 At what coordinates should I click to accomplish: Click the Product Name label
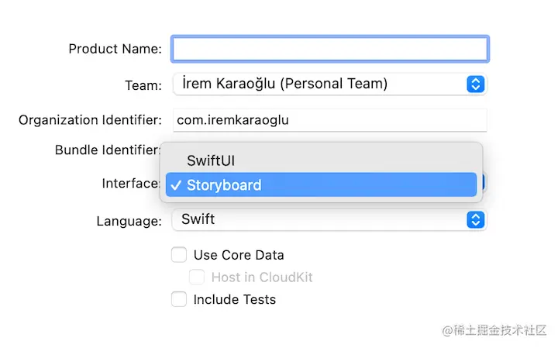click(x=115, y=49)
